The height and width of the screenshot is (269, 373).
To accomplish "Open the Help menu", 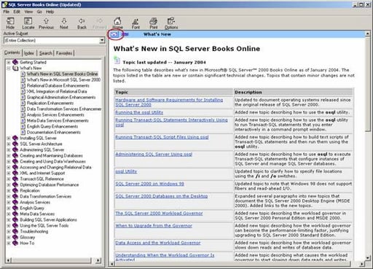I will pos(50,12).
